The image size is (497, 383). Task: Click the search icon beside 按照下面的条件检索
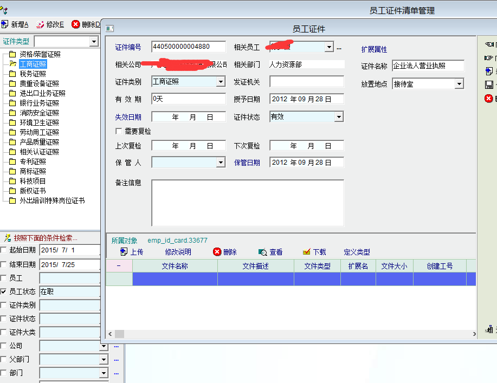pos(7,238)
